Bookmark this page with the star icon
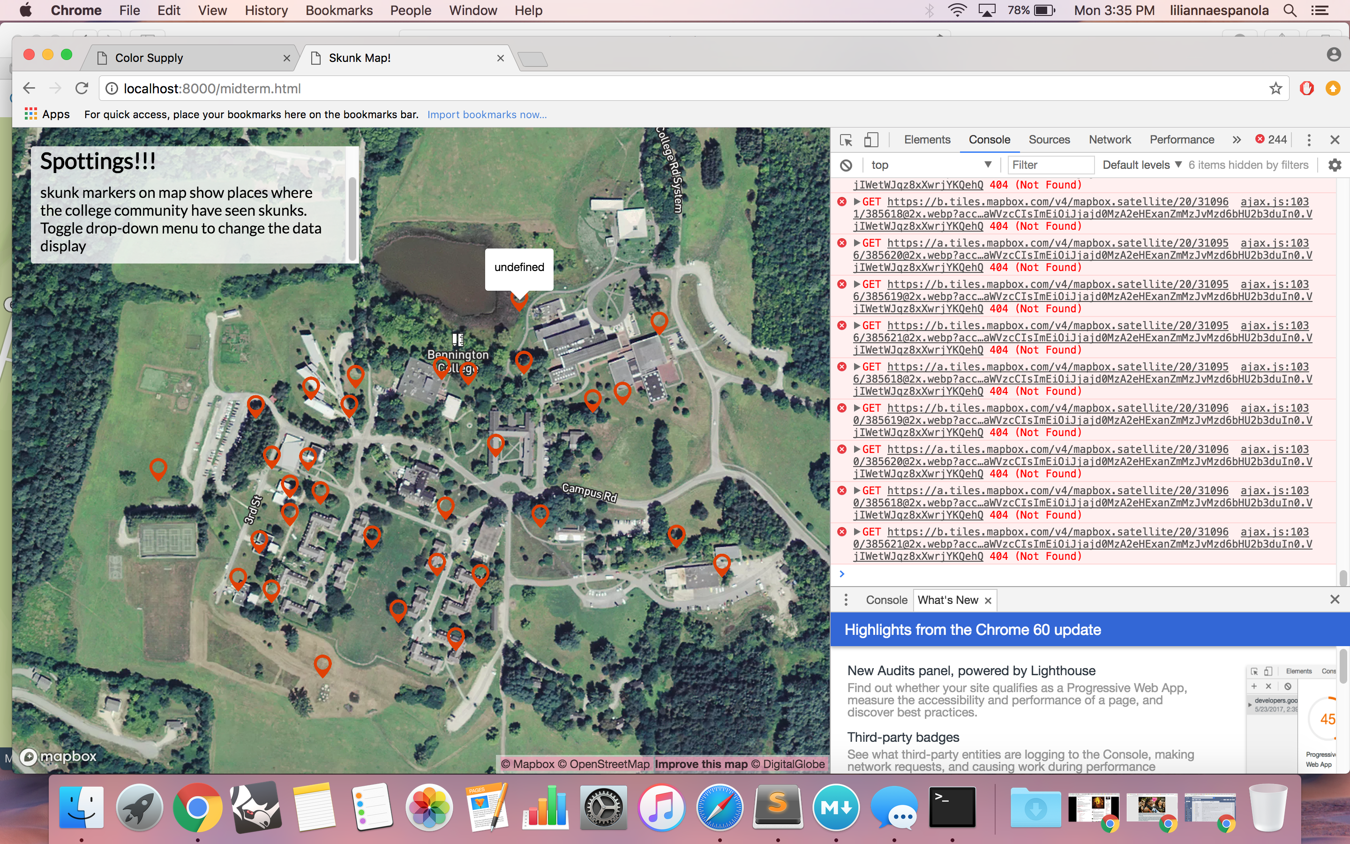The width and height of the screenshot is (1350, 844). (1275, 89)
